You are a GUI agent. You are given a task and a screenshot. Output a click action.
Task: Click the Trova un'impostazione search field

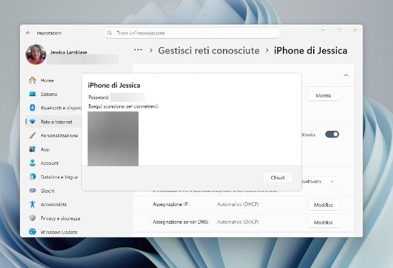click(191, 33)
